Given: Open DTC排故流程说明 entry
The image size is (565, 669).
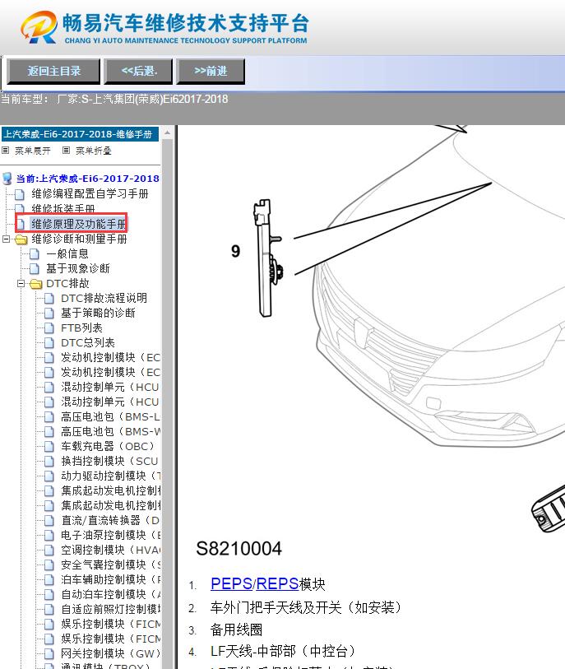Looking at the screenshot, I should [x=104, y=298].
